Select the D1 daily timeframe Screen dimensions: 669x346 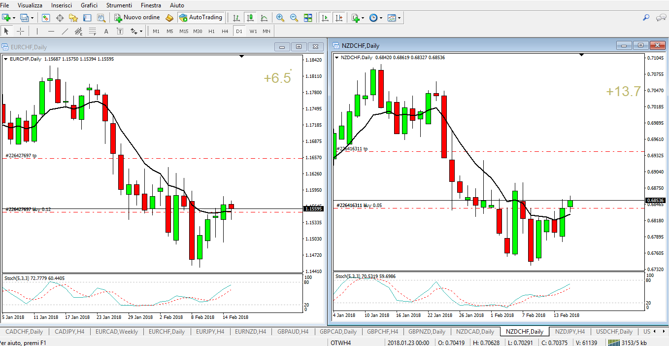pyautogui.click(x=239, y=31)
